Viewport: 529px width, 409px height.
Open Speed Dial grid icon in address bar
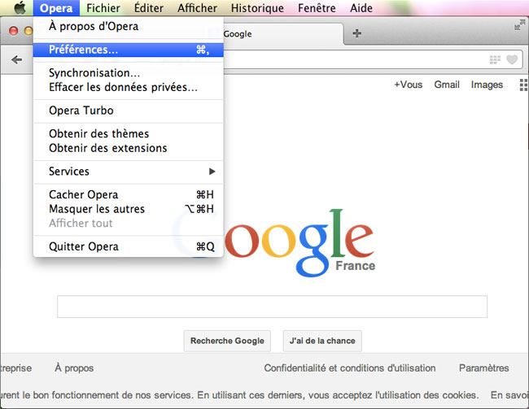click(x=495, y=59)
